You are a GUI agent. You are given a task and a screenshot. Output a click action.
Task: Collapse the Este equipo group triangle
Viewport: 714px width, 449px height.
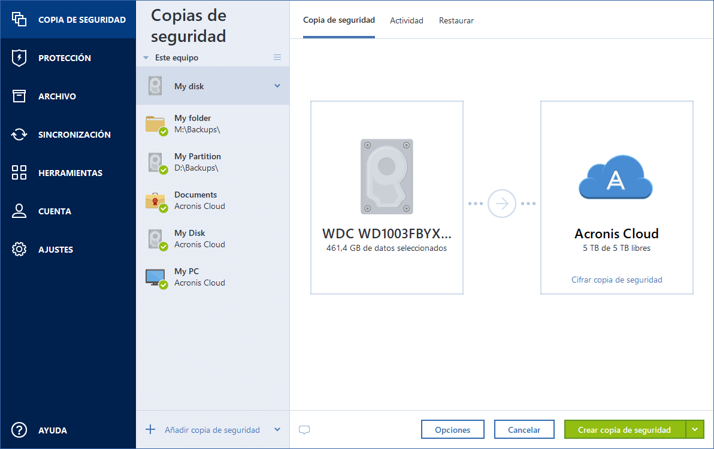tap(146, 58)
